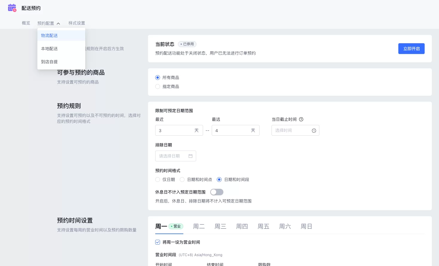Click the 立即开启 button
Viewport: 439px width, 266px height.
click(x=411, y=49)
